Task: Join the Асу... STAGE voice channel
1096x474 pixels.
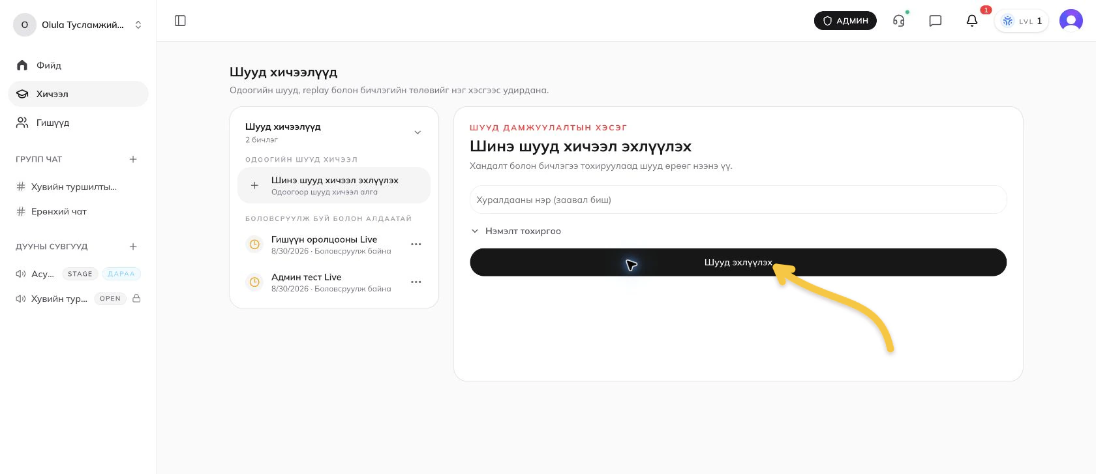Action: click(78, 274)
